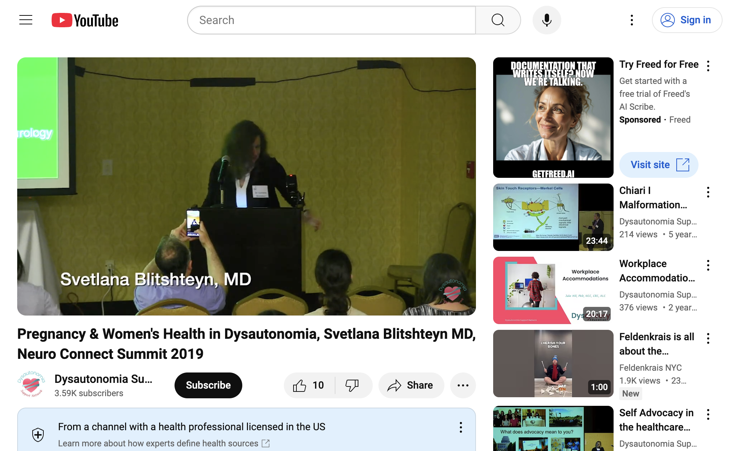734x451 pixels.
Task: Open action menu for Chiari I Malformation
Action: pyautogui.click(x=708, y=192)
